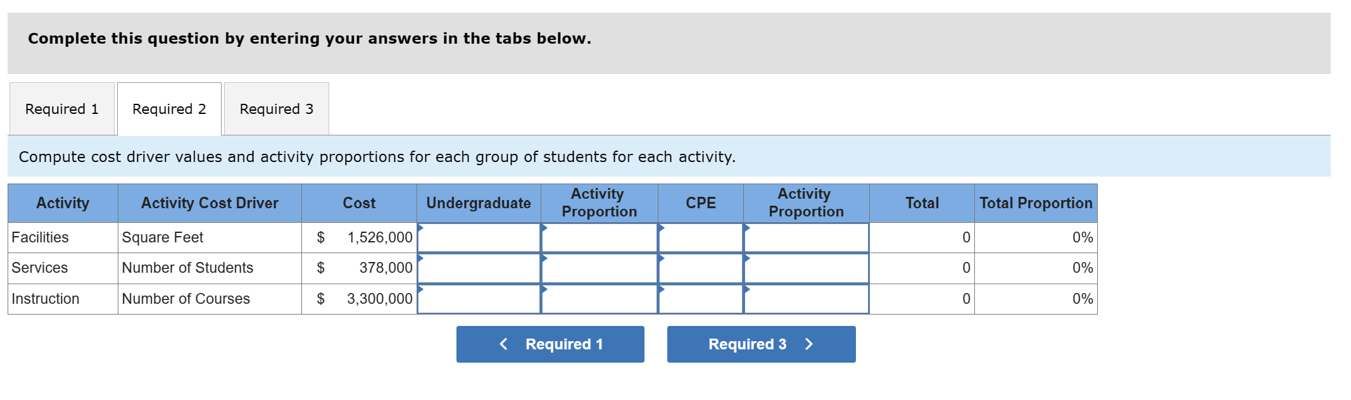Click the Undergraduate input for Instruction row
The height and width of the screenshot is (400, 1351).
[x=478, y=298]
